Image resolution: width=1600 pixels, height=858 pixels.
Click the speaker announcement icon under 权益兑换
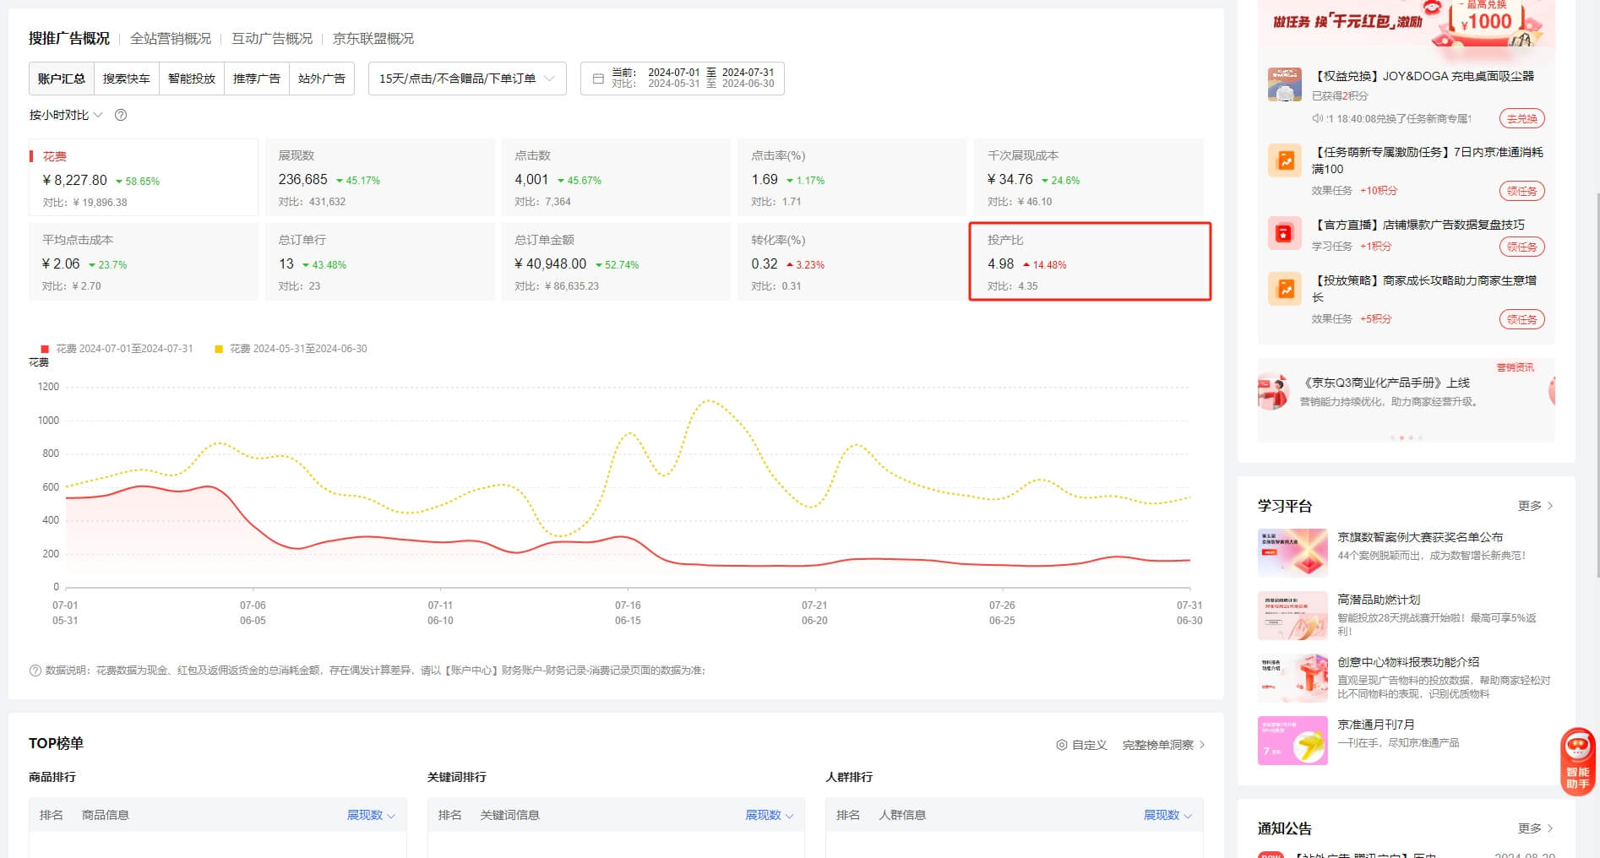1317,119
